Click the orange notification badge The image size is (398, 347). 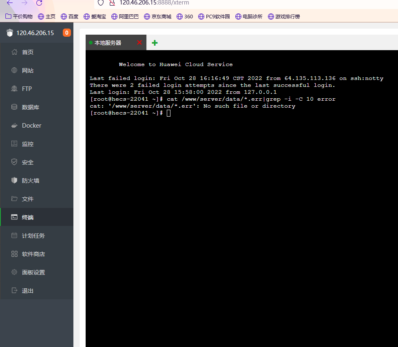[67, 33]
